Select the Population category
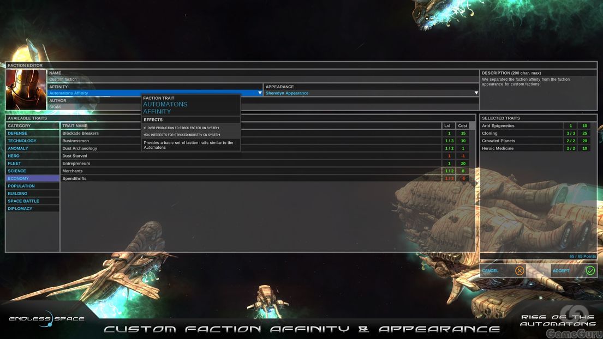 point(33,186)
